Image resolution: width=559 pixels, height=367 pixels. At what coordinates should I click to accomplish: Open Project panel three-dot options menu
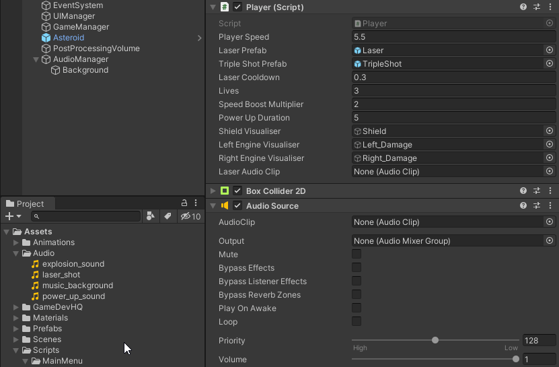click(x=196, y=203)
